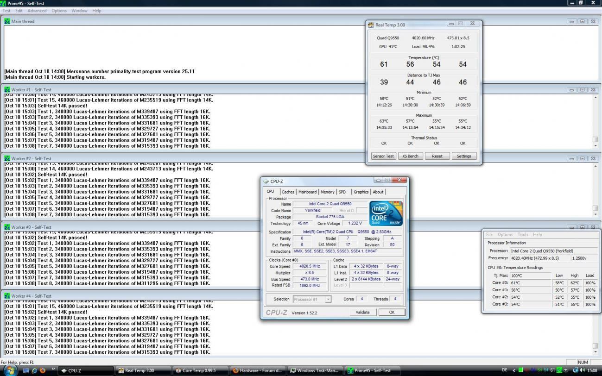Open the Core Temp File menu
602x376 pixels.
click(x=489, y=234)
